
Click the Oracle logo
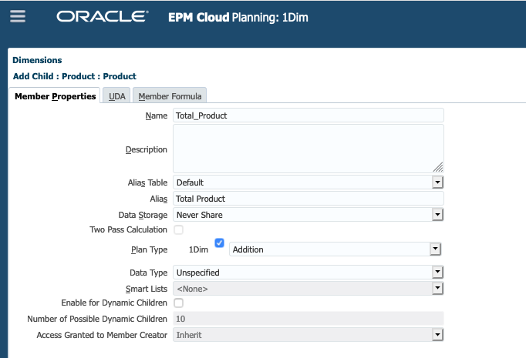(103, 16)
